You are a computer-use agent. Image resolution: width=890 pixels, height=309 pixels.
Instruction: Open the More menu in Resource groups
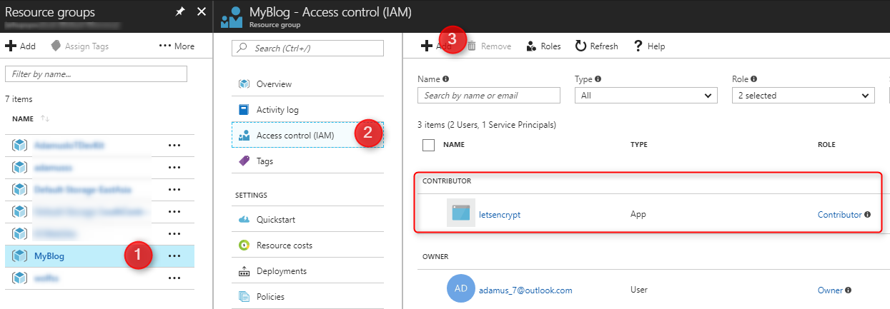click(x=177, y=46)
